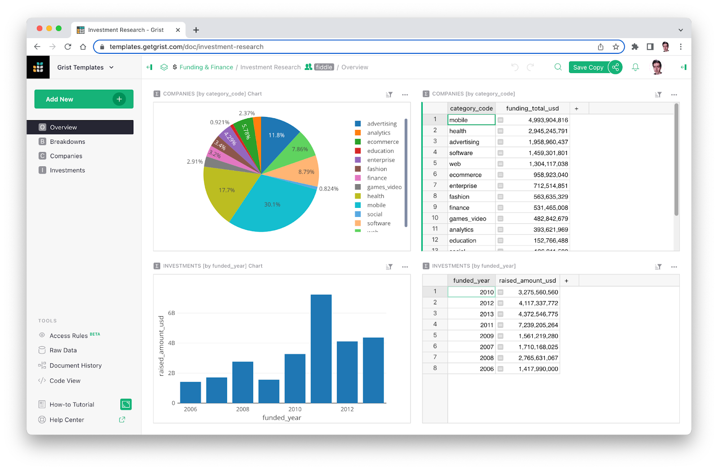Collapse the left panel toggle arrow
This screenshot has height=470, width=718.
coord(149,67)
